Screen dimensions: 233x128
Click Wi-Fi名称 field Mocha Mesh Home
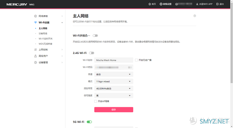114,60
